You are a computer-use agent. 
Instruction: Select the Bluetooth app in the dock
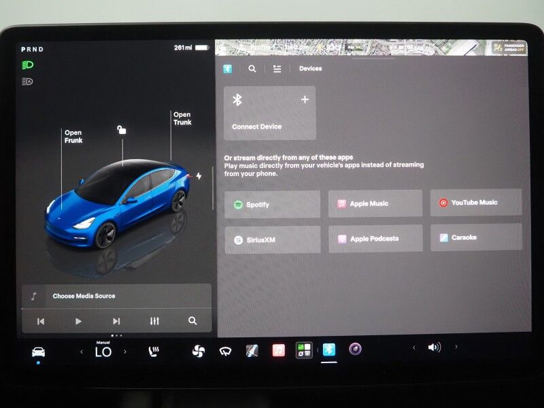point(329,350)
